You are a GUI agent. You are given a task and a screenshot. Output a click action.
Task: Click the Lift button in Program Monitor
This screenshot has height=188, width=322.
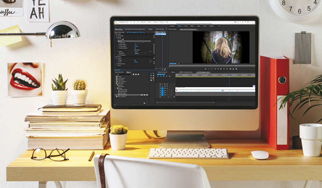[x=230, y=69]
